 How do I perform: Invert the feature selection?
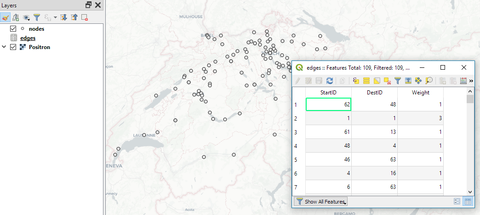tap(377, 81)
